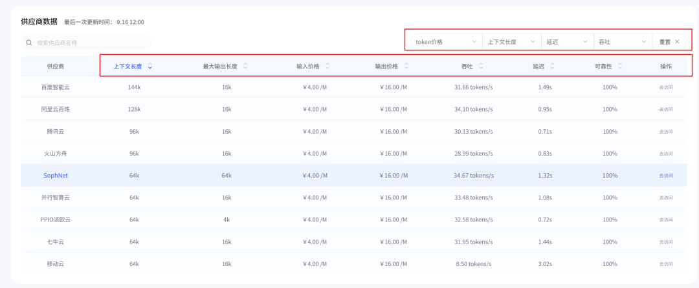Open the 延迟 filter dropdown

pyautogui.click(x=568, y=42)
